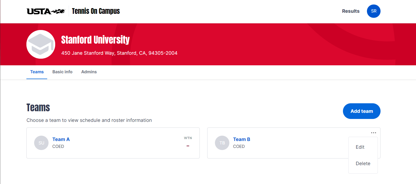This screenshot has width=416, height=184.
Task: Click the Tennis On Campus title
Action: pos(95,11)
